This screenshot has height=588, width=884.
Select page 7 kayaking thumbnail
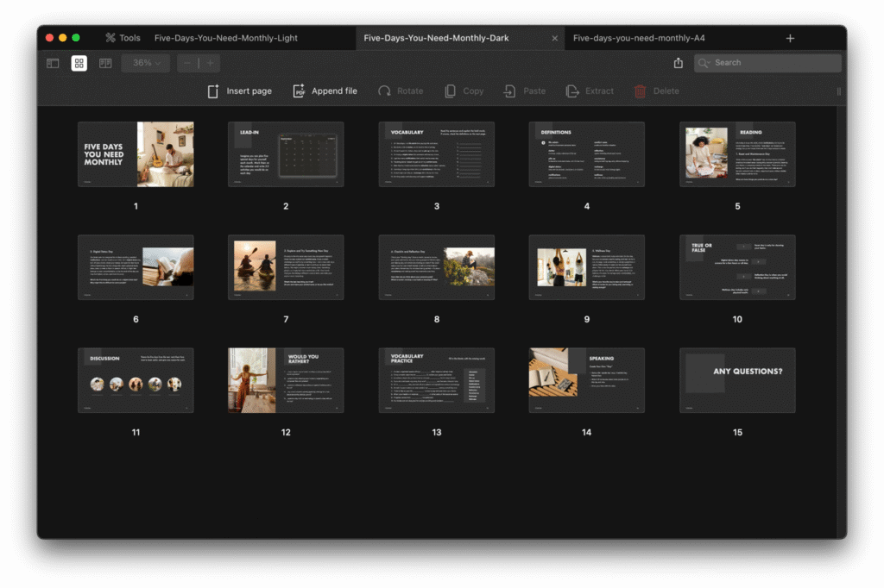[286, 267]
